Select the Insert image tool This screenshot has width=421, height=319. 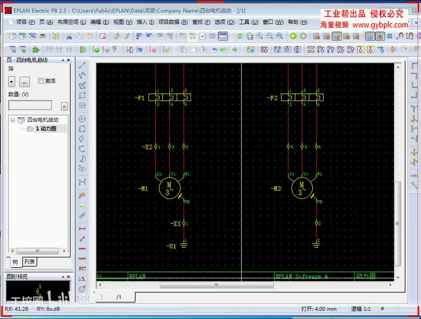click(82, 206)
